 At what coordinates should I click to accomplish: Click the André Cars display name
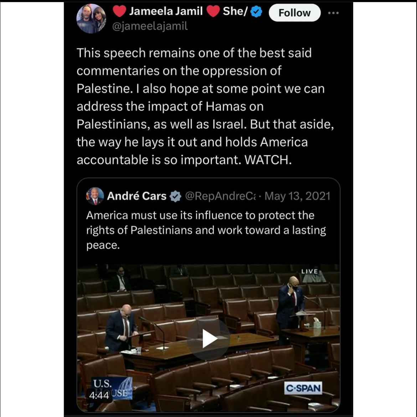click(137, 196)
